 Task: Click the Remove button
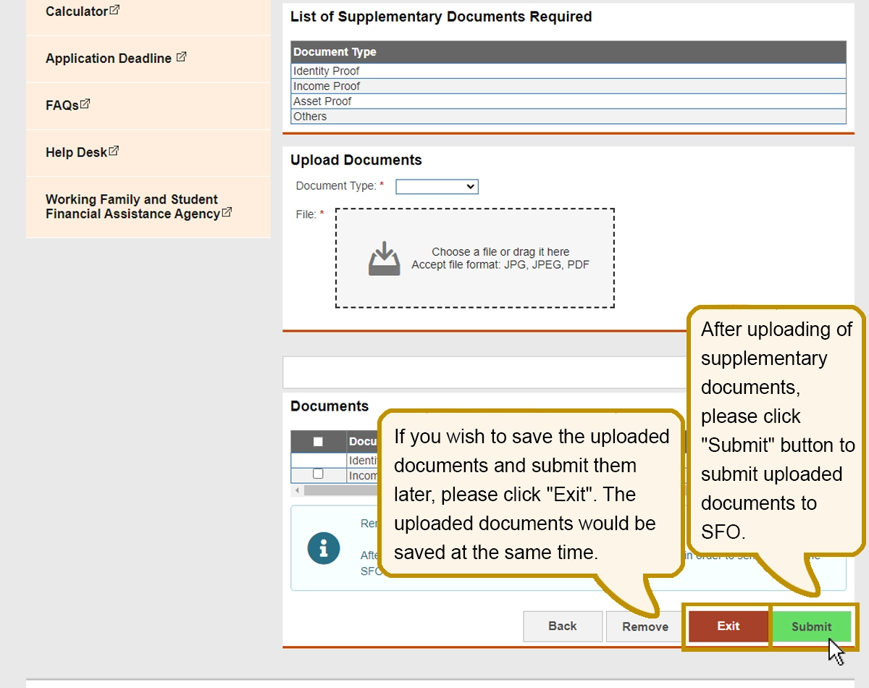point(645,626)
